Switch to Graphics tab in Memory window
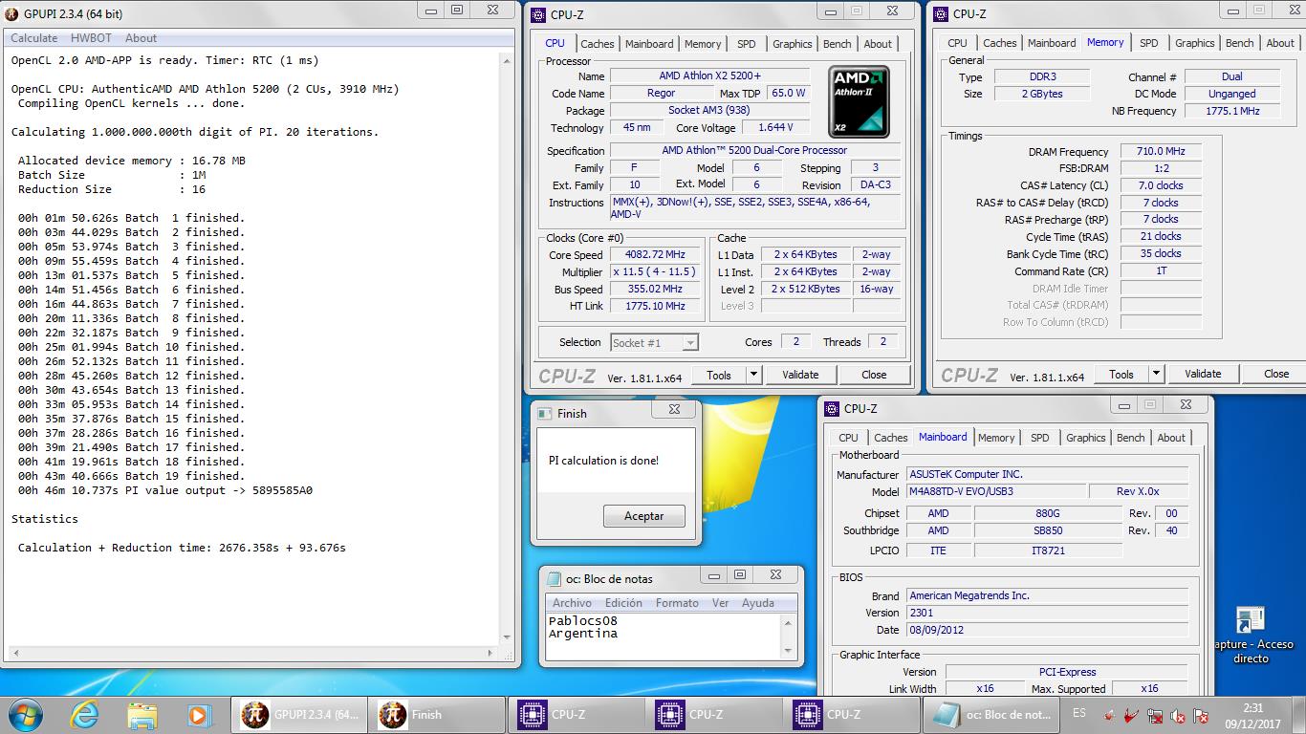 (x=1195, y=43)
